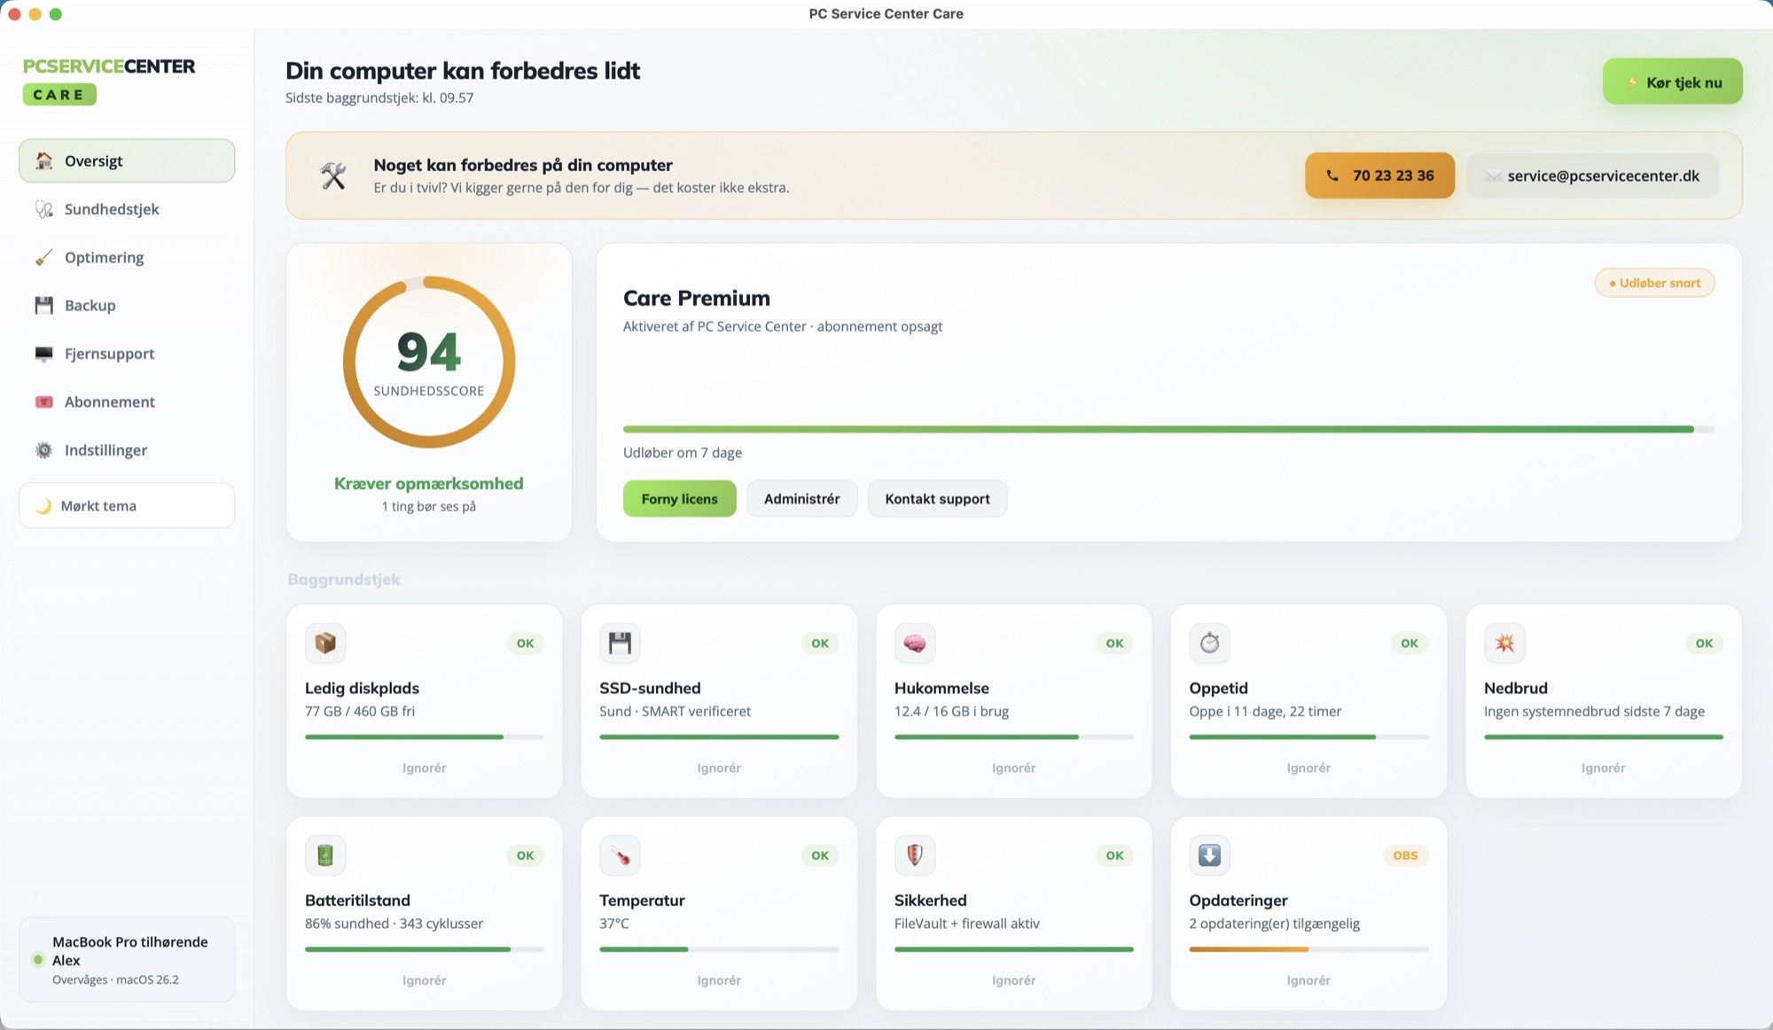This screenshot has height=1030, width=1773.
Task: Click 'Oppe i 11 dage, 22 timer'
Action: [1265, 711]
